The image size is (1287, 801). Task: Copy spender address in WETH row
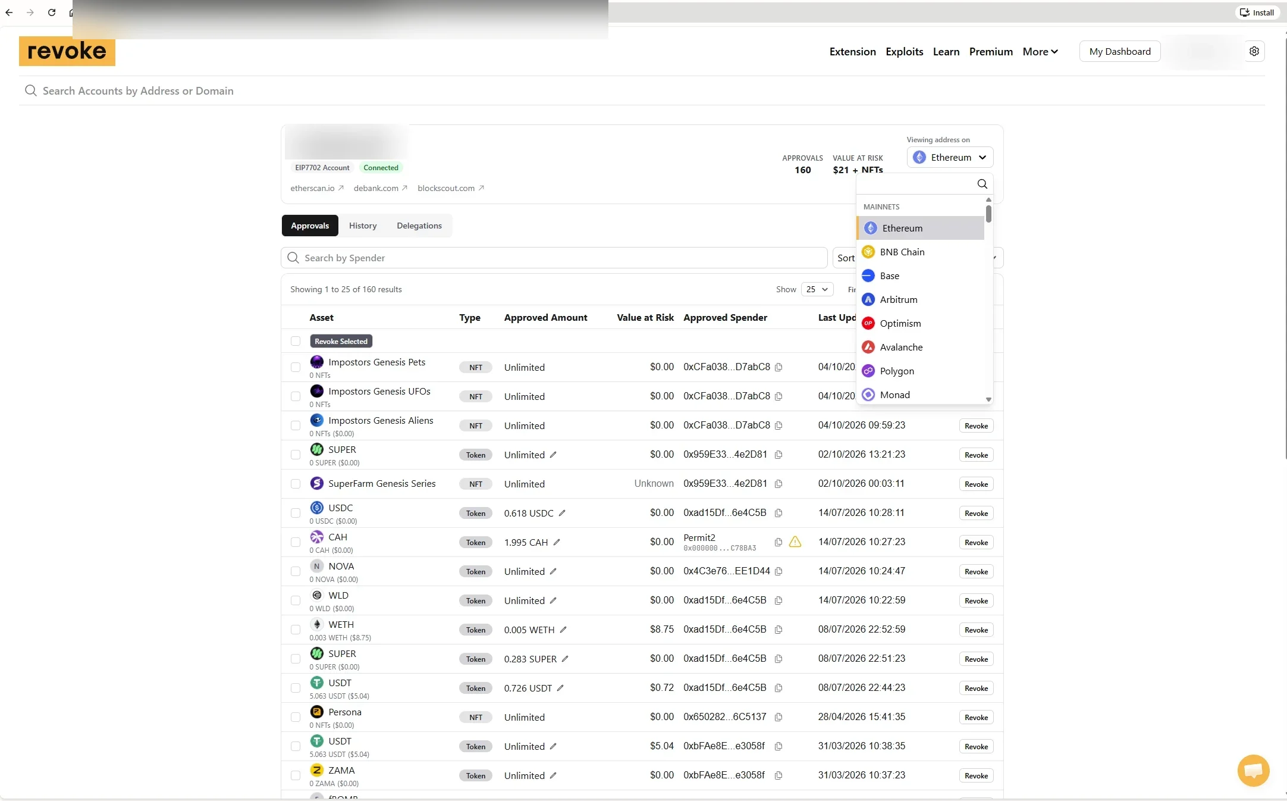pyautogui.click(x=779, y=630)
